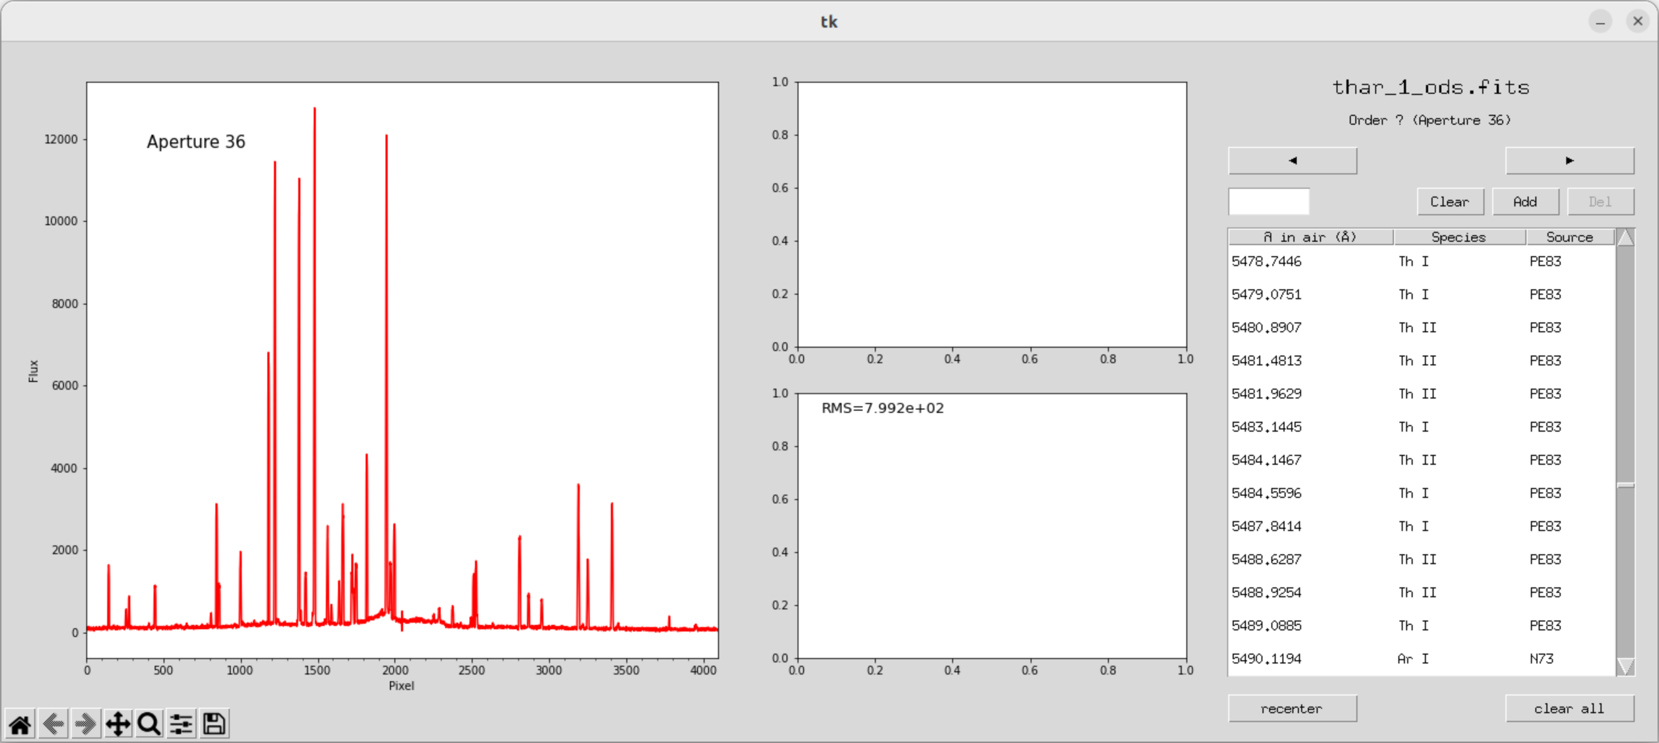Toggle the Zoom to rectangle tool
This screenshot has width=1659, height=743.
(x=150, y=724)
